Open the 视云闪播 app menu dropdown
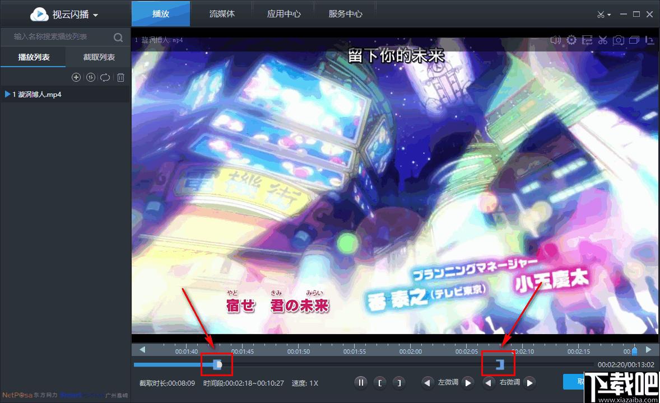Screen dimensions: 660x403 64,15
